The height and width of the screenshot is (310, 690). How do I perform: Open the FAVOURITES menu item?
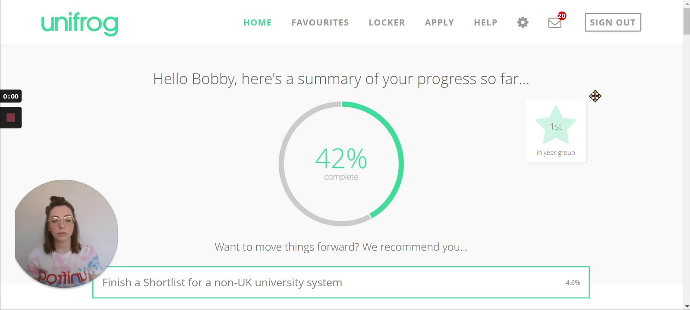pos(320,22)
